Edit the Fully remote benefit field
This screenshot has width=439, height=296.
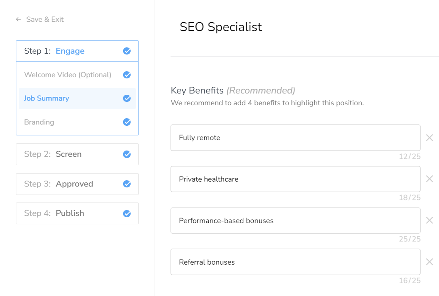pyautogui.click(x=295, y=138)
